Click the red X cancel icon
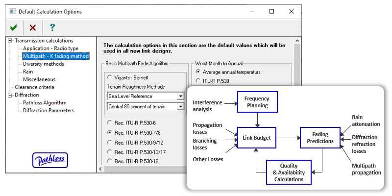 pos(32,28)
